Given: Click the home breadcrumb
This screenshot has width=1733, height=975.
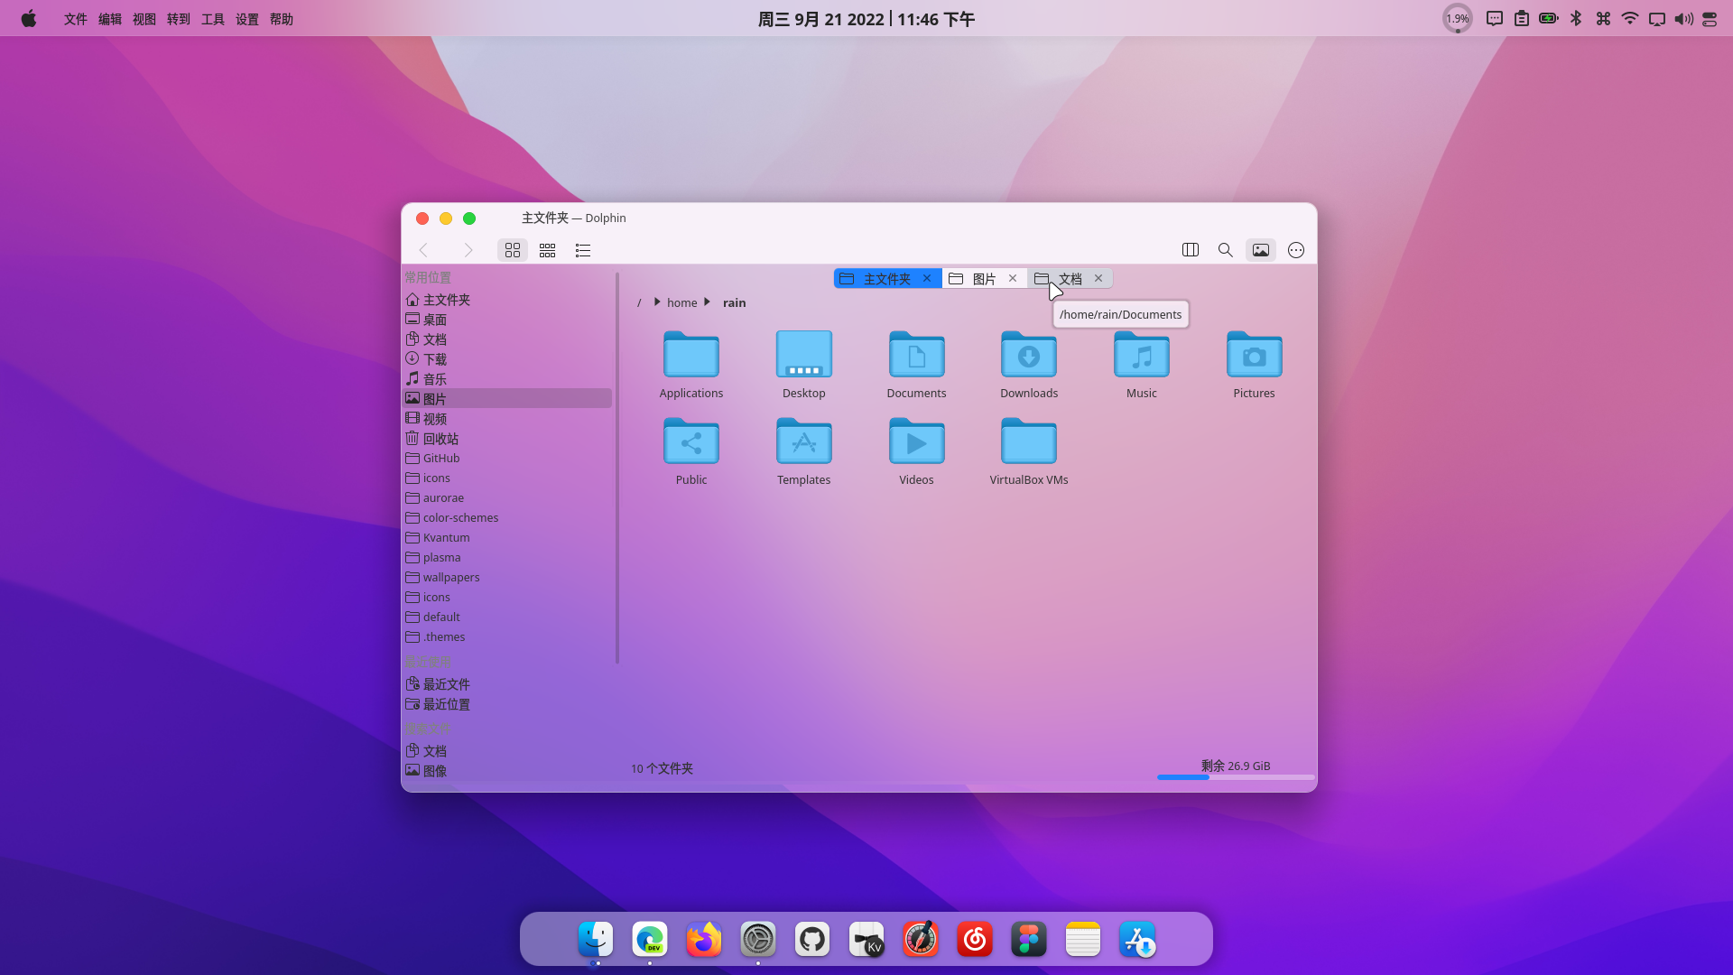Looking at the screenshot, I should click(681, 302).
